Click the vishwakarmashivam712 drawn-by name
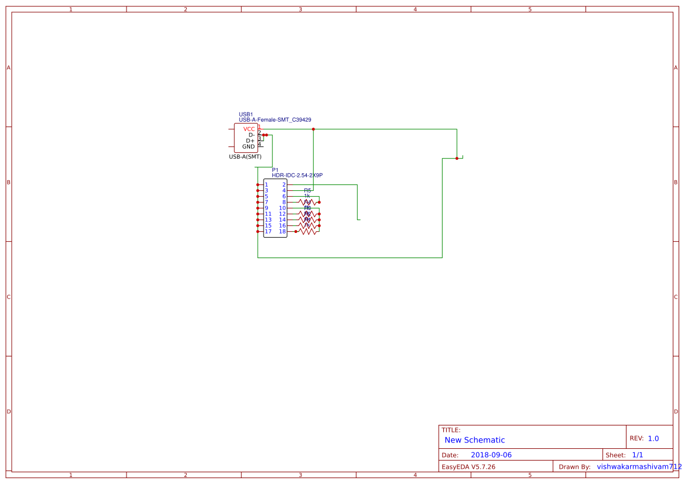The width and height of the screenshot is (688, 484). coord(639,466)
